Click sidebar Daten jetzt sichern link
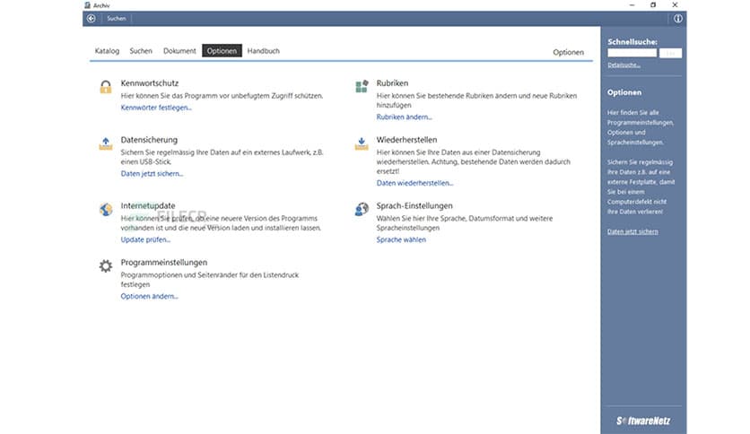This screenshot has height=434, width=750. 632,232
